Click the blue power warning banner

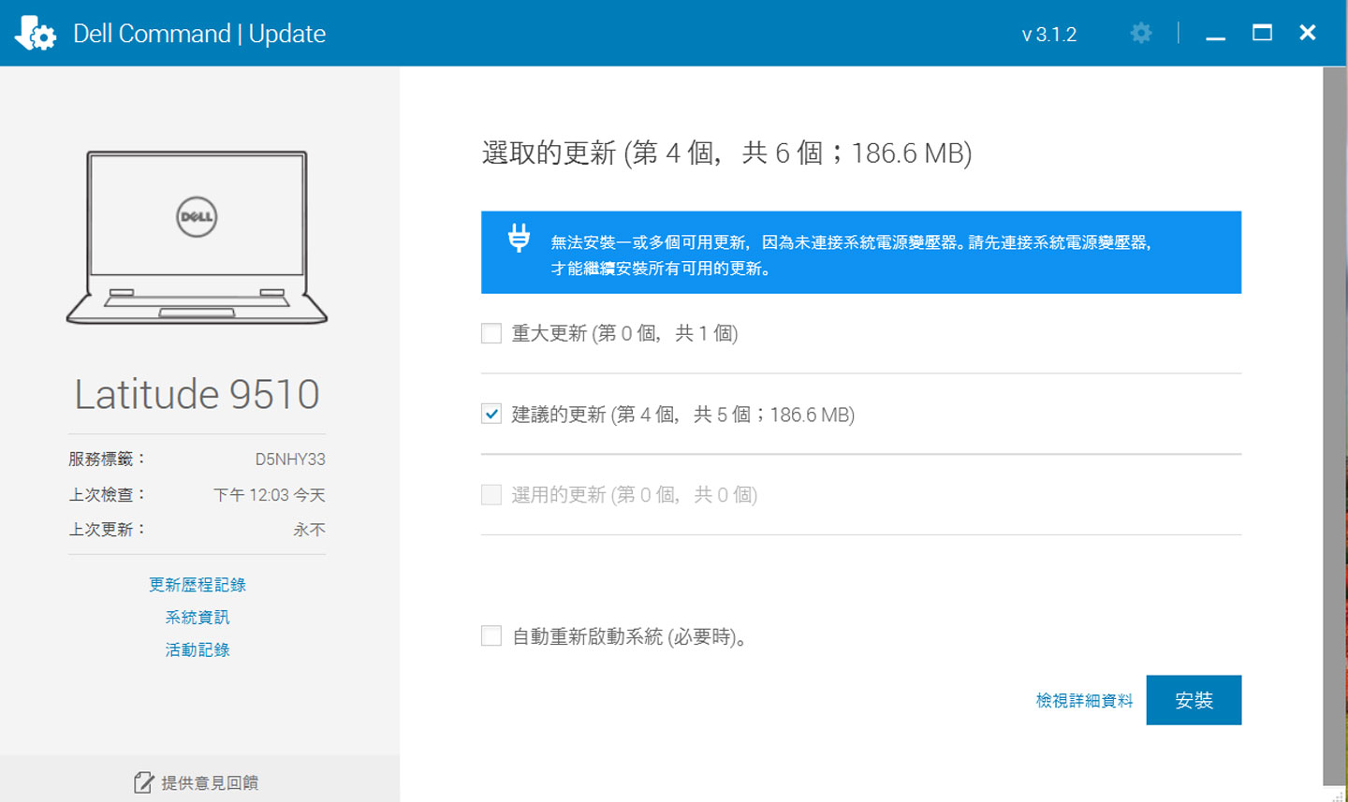(x=860, y=252)
